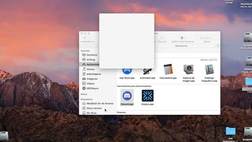Open MEGA Finder Extension dropdown
Image resolution: width=252 pixels, height=142 pixels.
(x=183, y=38)
